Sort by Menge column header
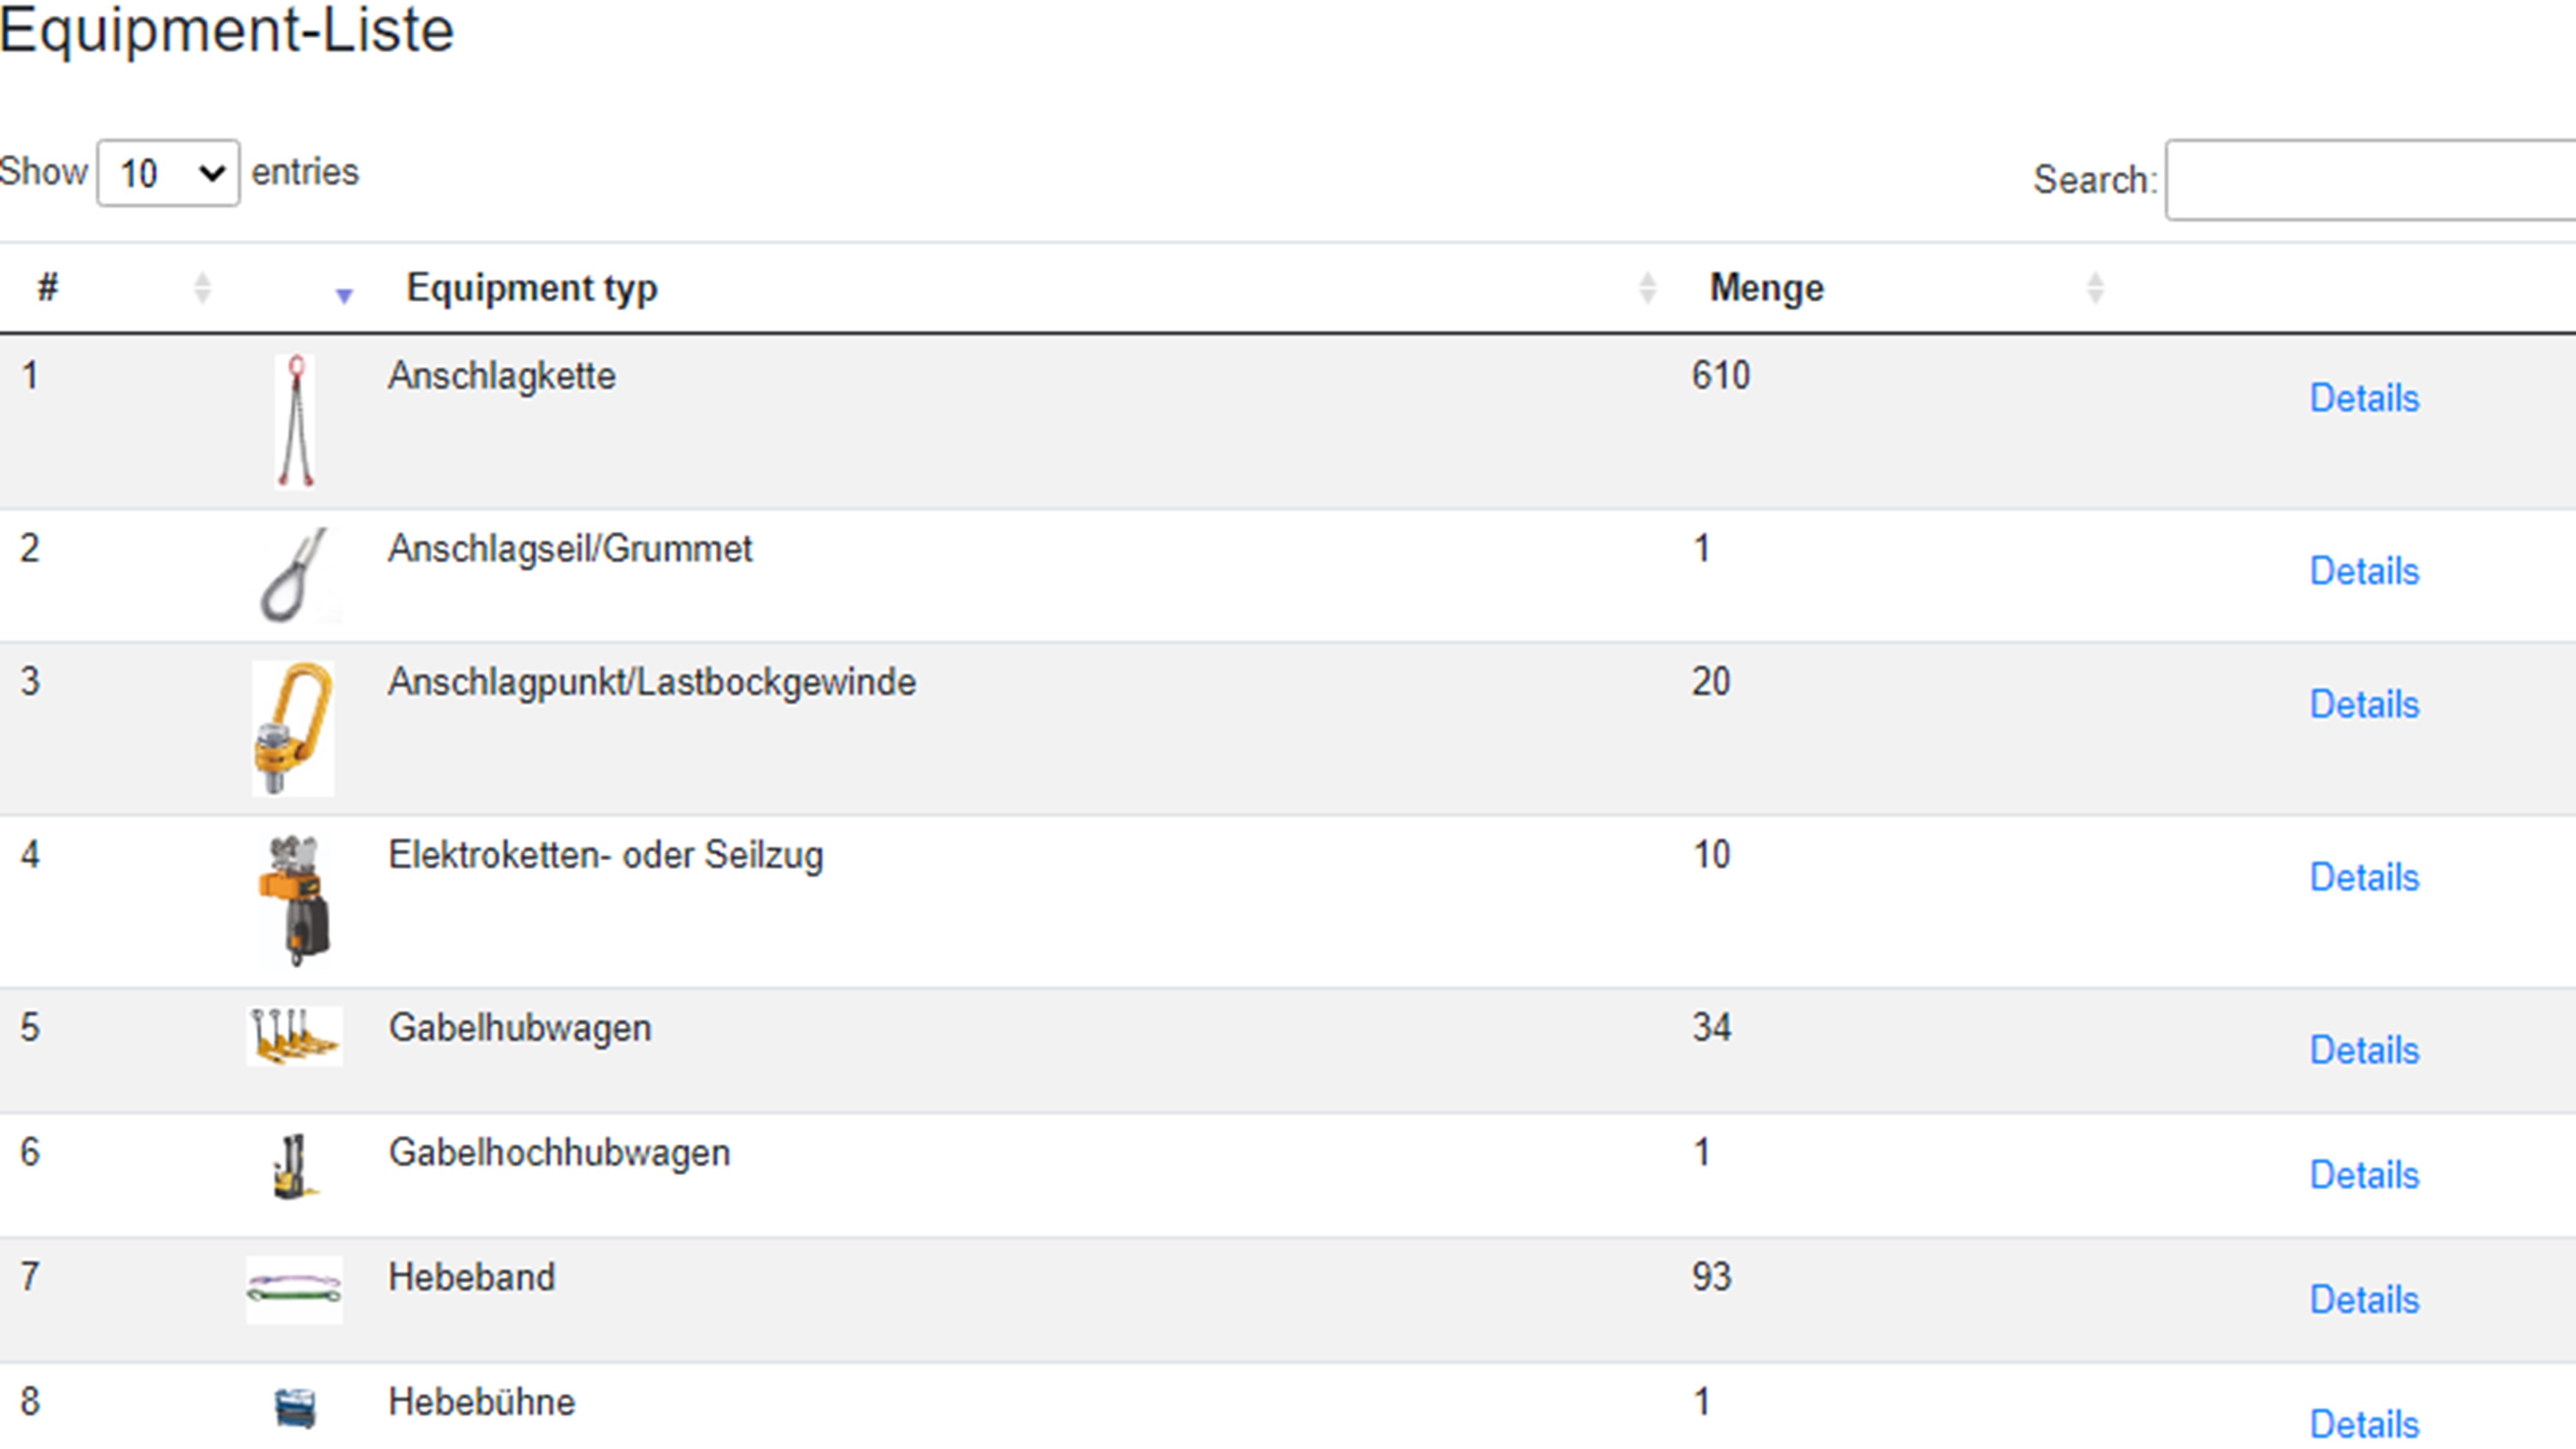The image size is (2576, 1449). [1766, 288]
